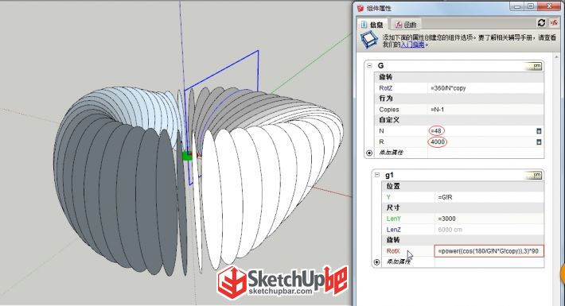
Task: Switch to the 函数 tab
Action: pos(406,25)
